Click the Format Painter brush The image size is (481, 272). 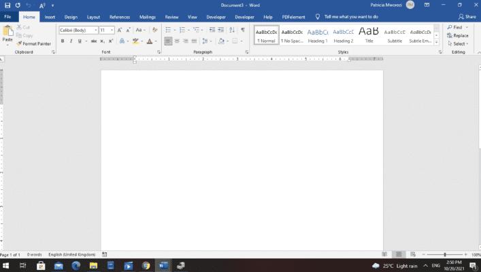pos(19,44)
